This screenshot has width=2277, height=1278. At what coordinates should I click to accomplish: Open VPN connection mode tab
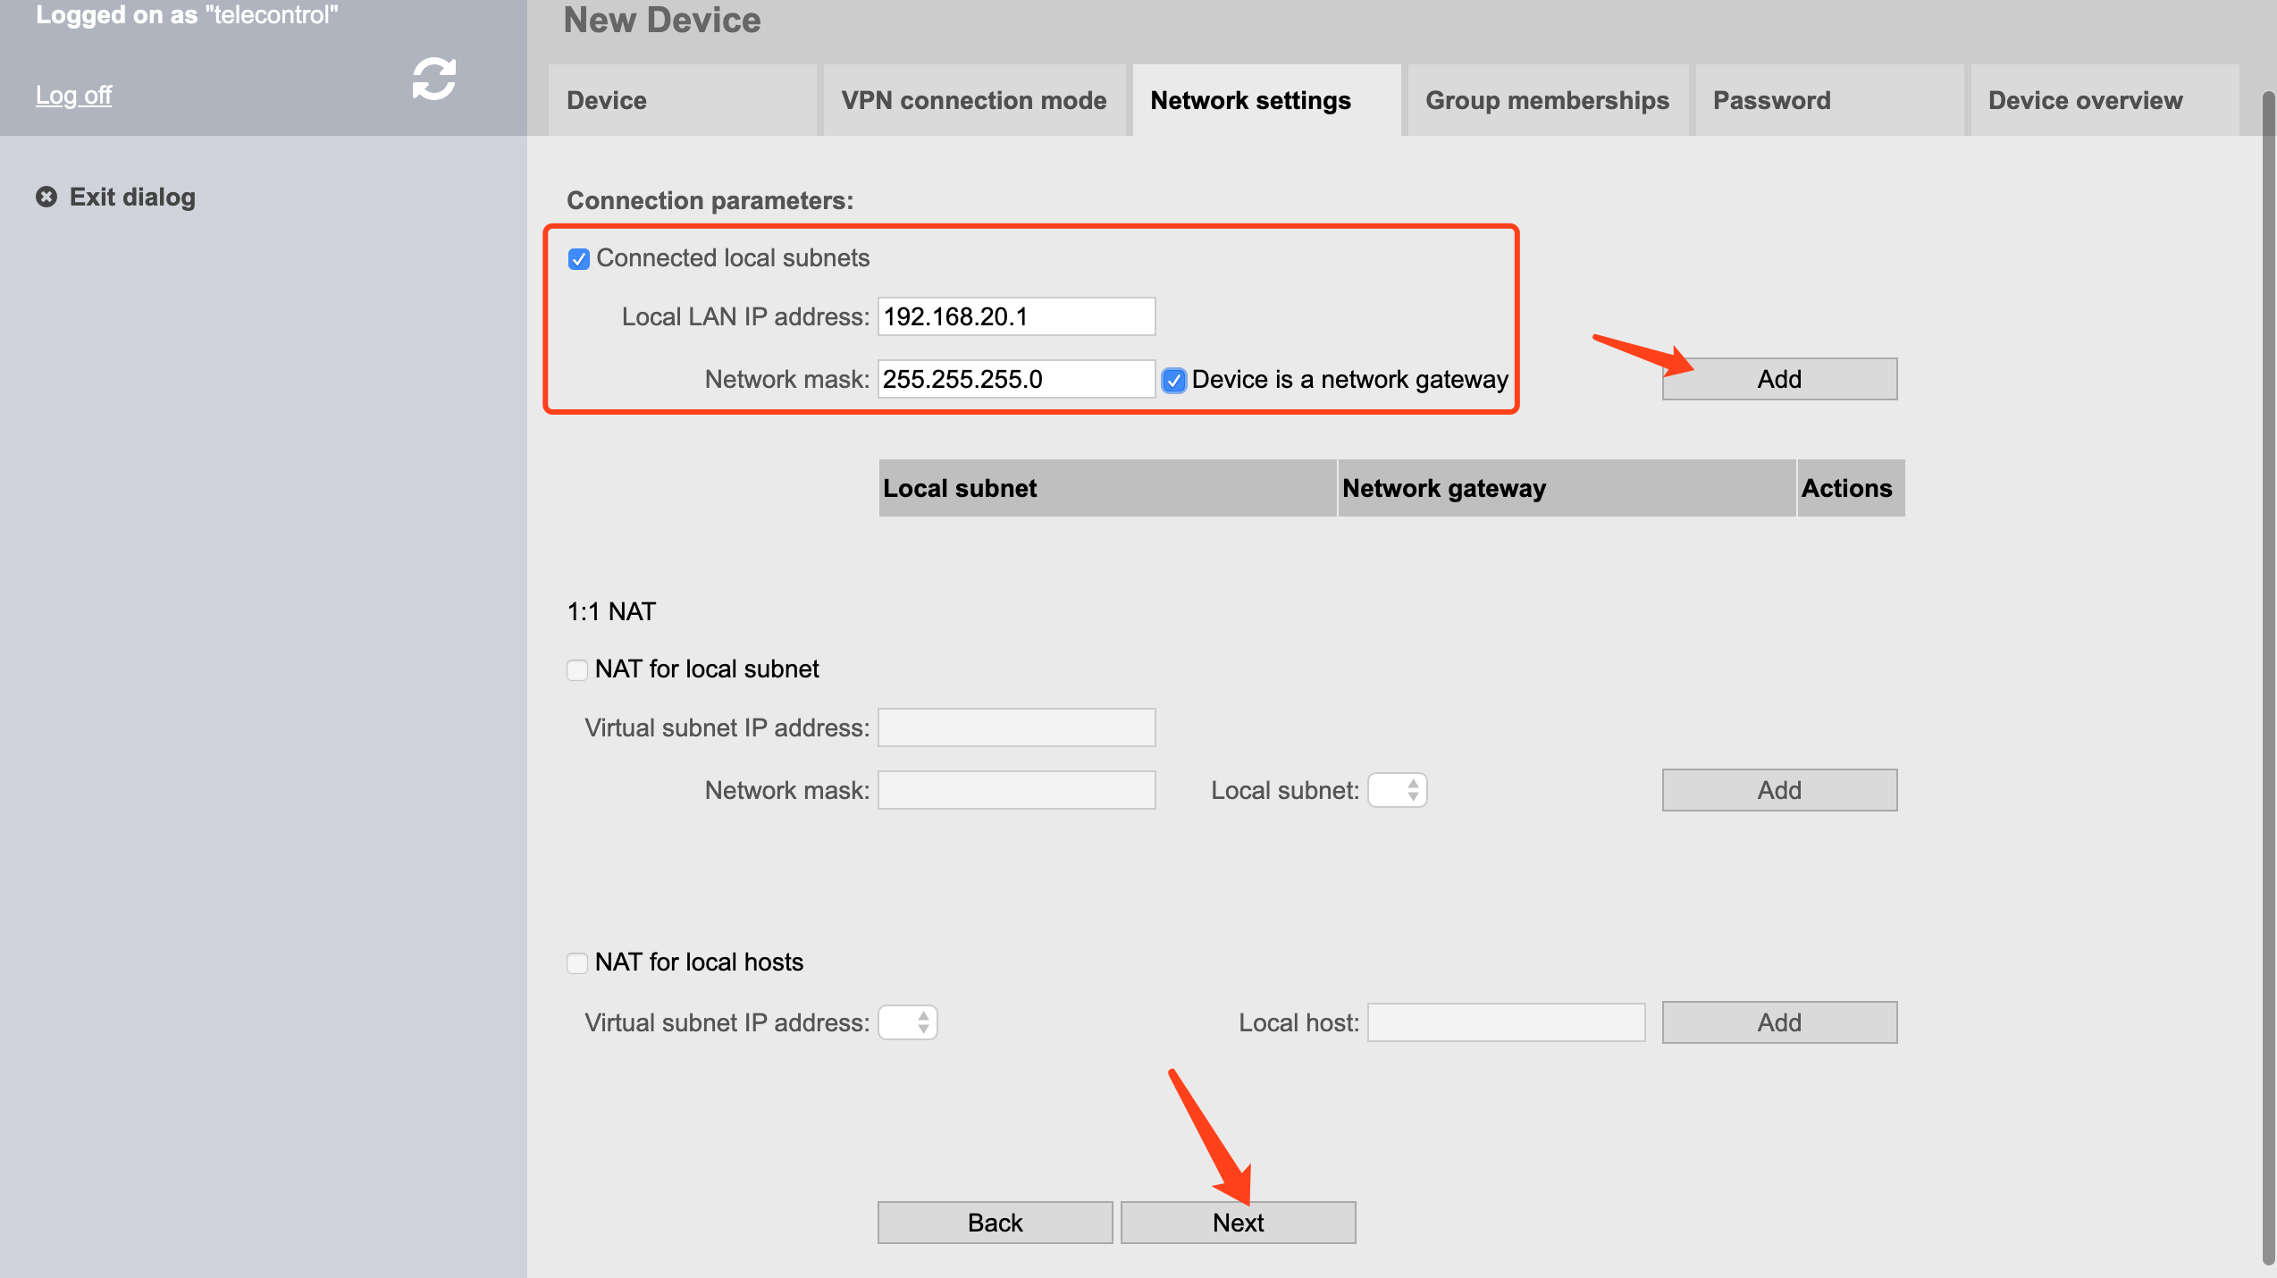pos(973,100)
